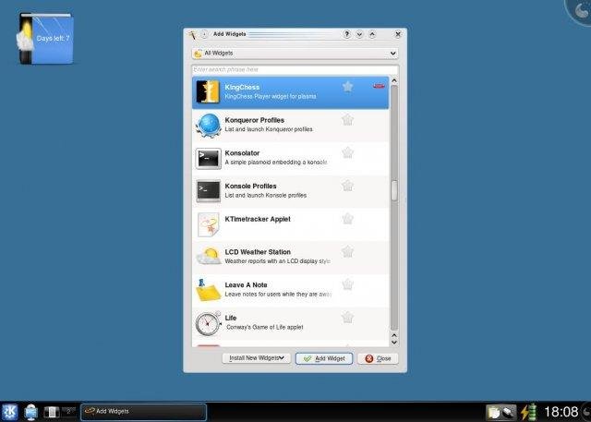Click the Close button in the dialog
591x422 pixels.
coord(378,358)
